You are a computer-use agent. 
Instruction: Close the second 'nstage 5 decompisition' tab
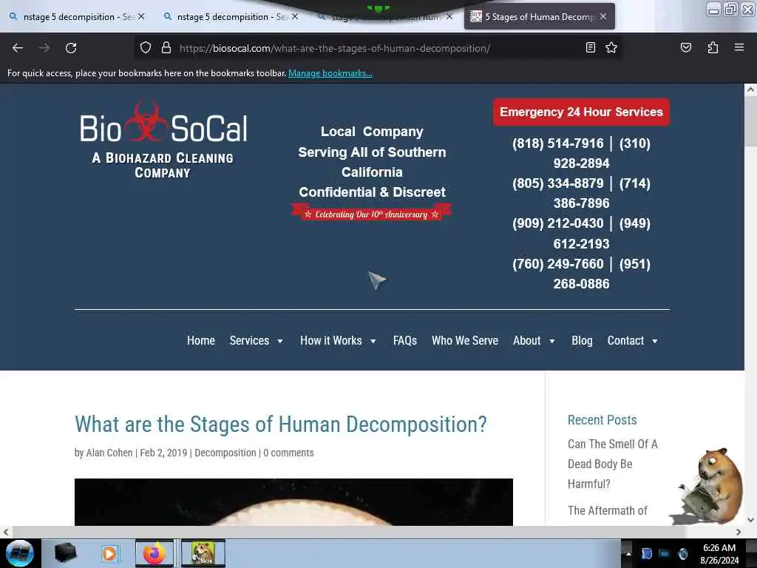pos(295,16)
